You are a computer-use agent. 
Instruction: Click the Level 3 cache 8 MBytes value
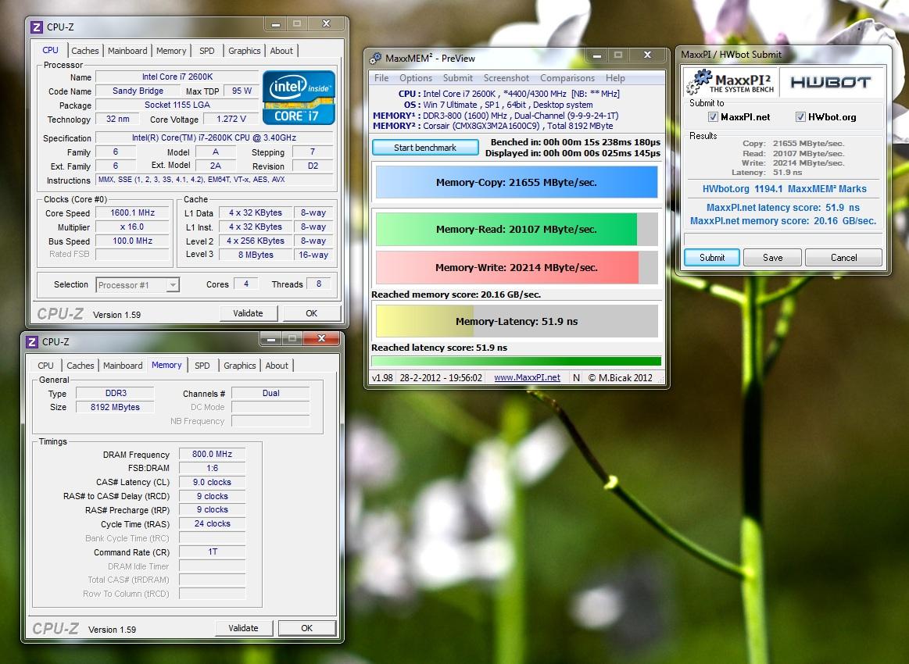[256, 255]
